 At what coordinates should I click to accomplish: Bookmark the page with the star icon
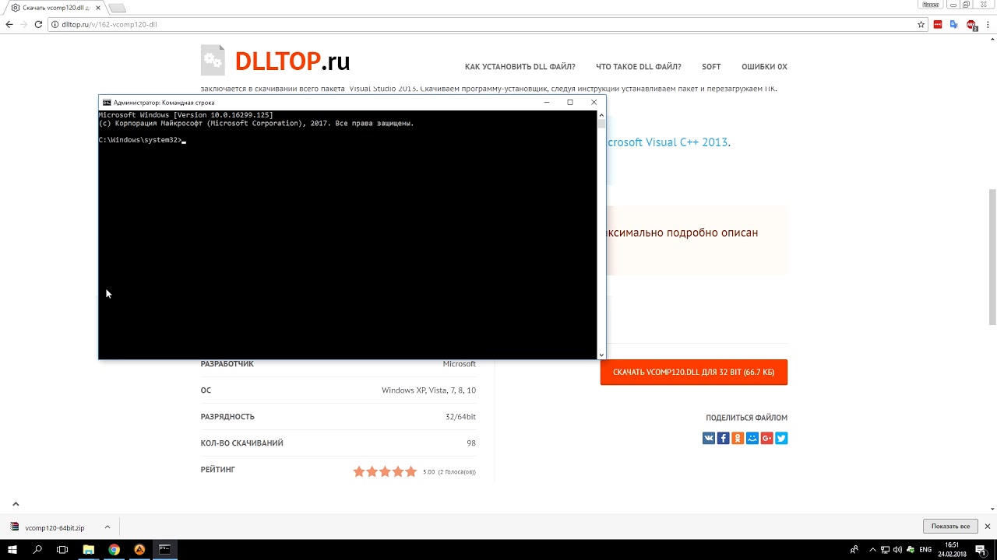[x=921, y=24]
